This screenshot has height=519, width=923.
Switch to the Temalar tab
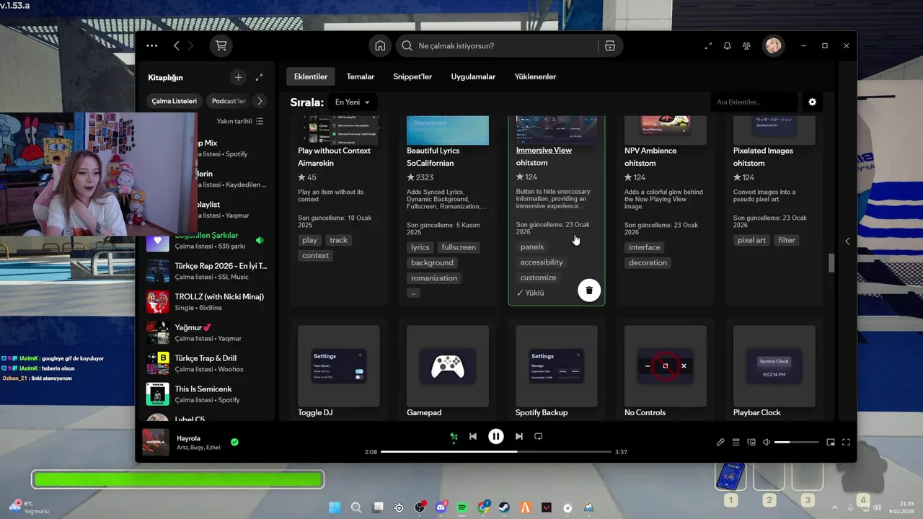[361, 76]
